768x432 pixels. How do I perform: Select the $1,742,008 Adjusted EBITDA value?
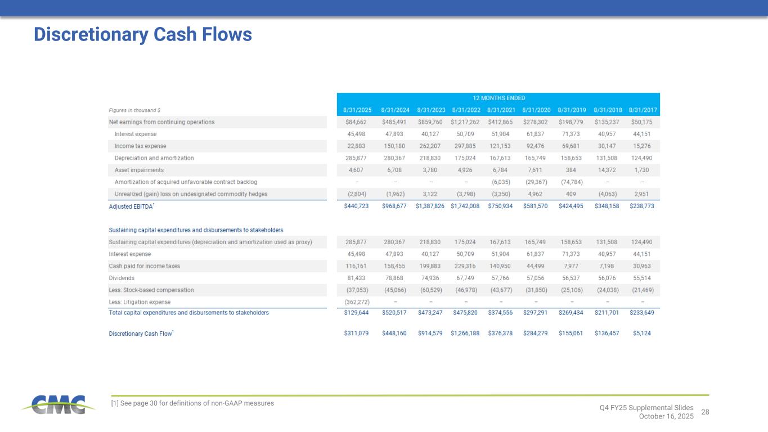(x=465, y=206)
